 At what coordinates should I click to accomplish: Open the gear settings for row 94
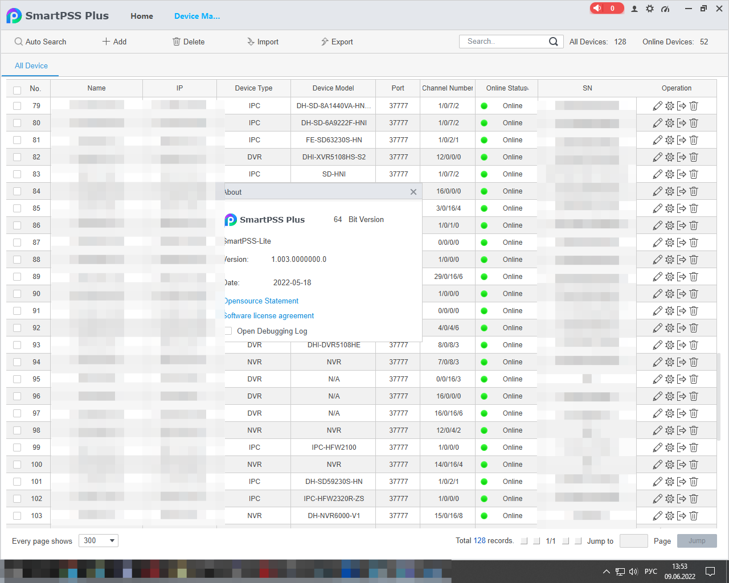pos(670,362)
